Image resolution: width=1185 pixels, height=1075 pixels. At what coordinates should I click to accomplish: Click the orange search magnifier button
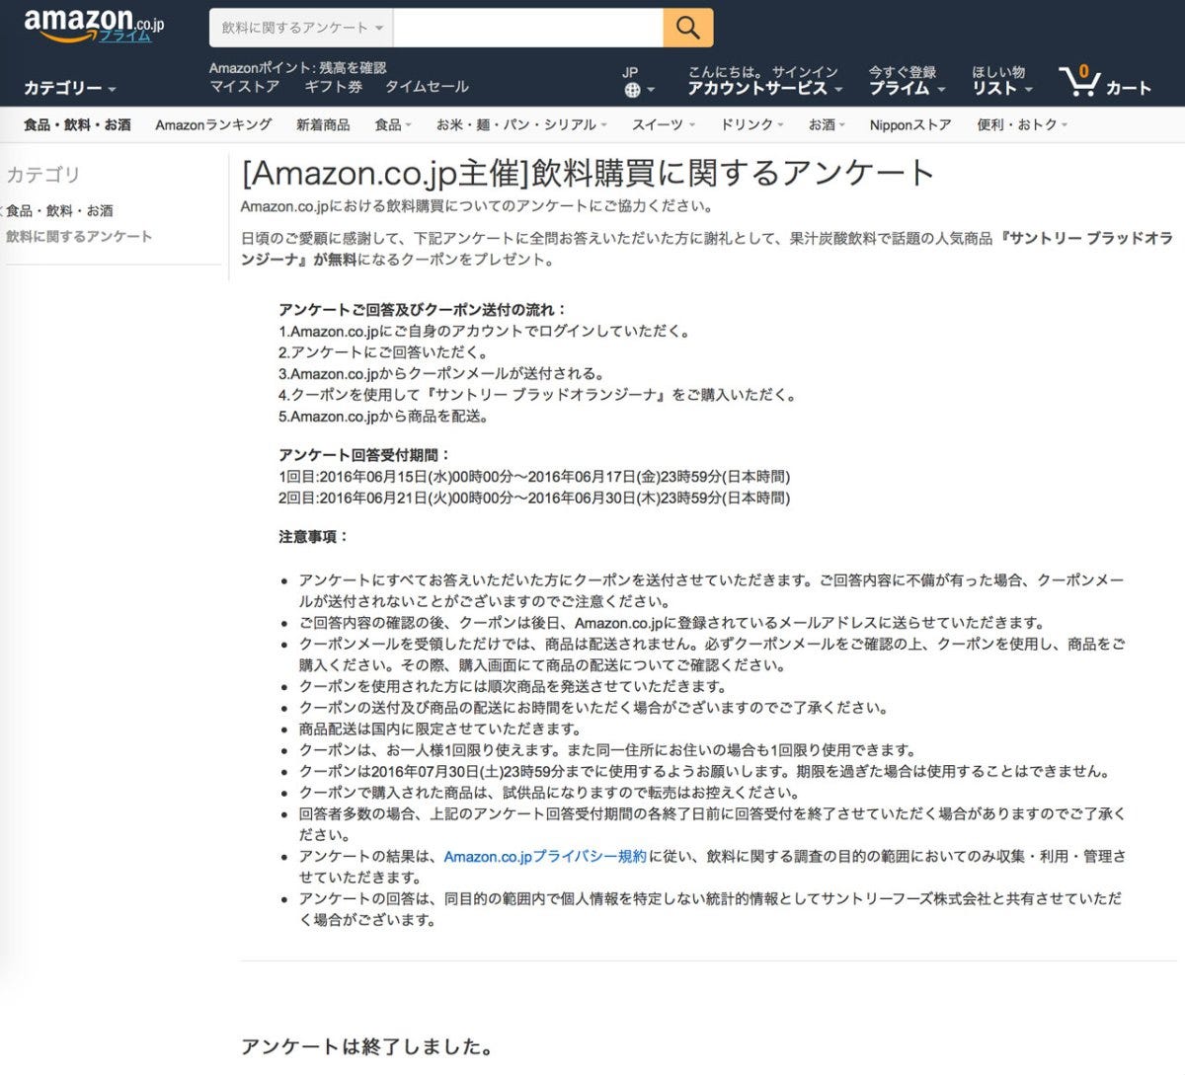click(687, 28)
